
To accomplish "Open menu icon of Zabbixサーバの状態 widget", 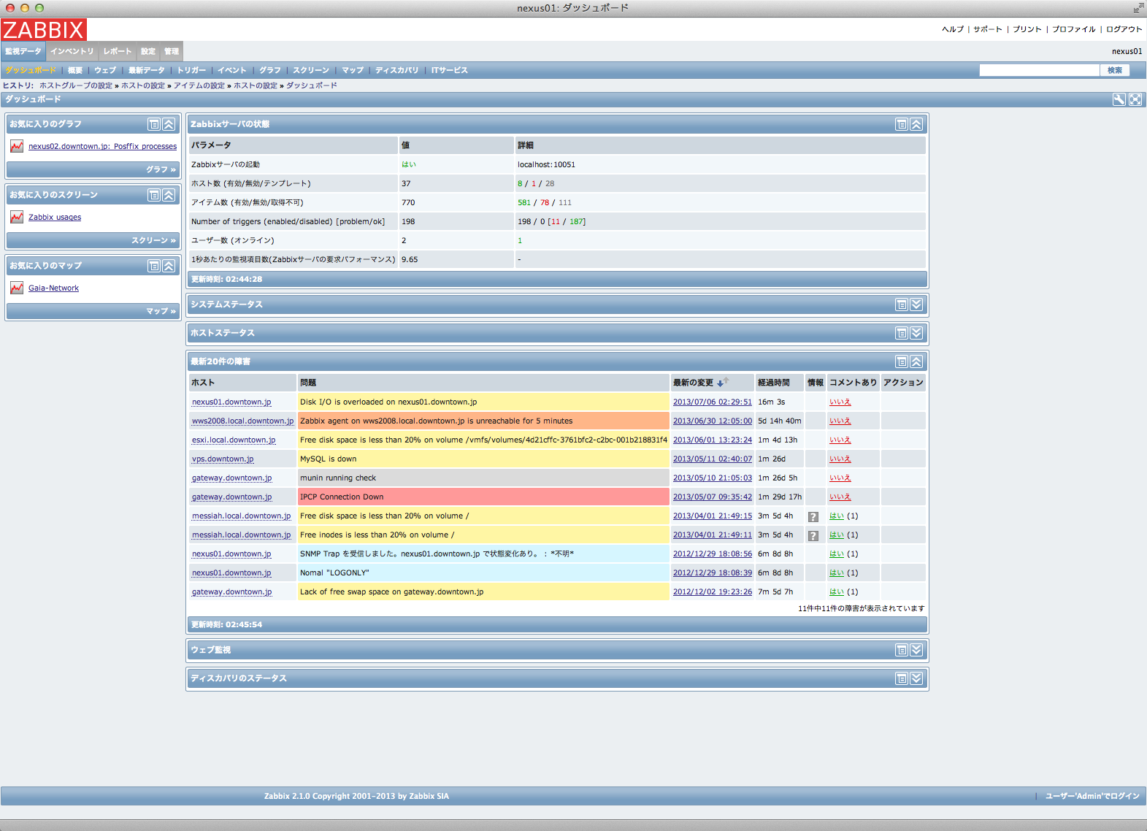I will (x=902, y=124).
